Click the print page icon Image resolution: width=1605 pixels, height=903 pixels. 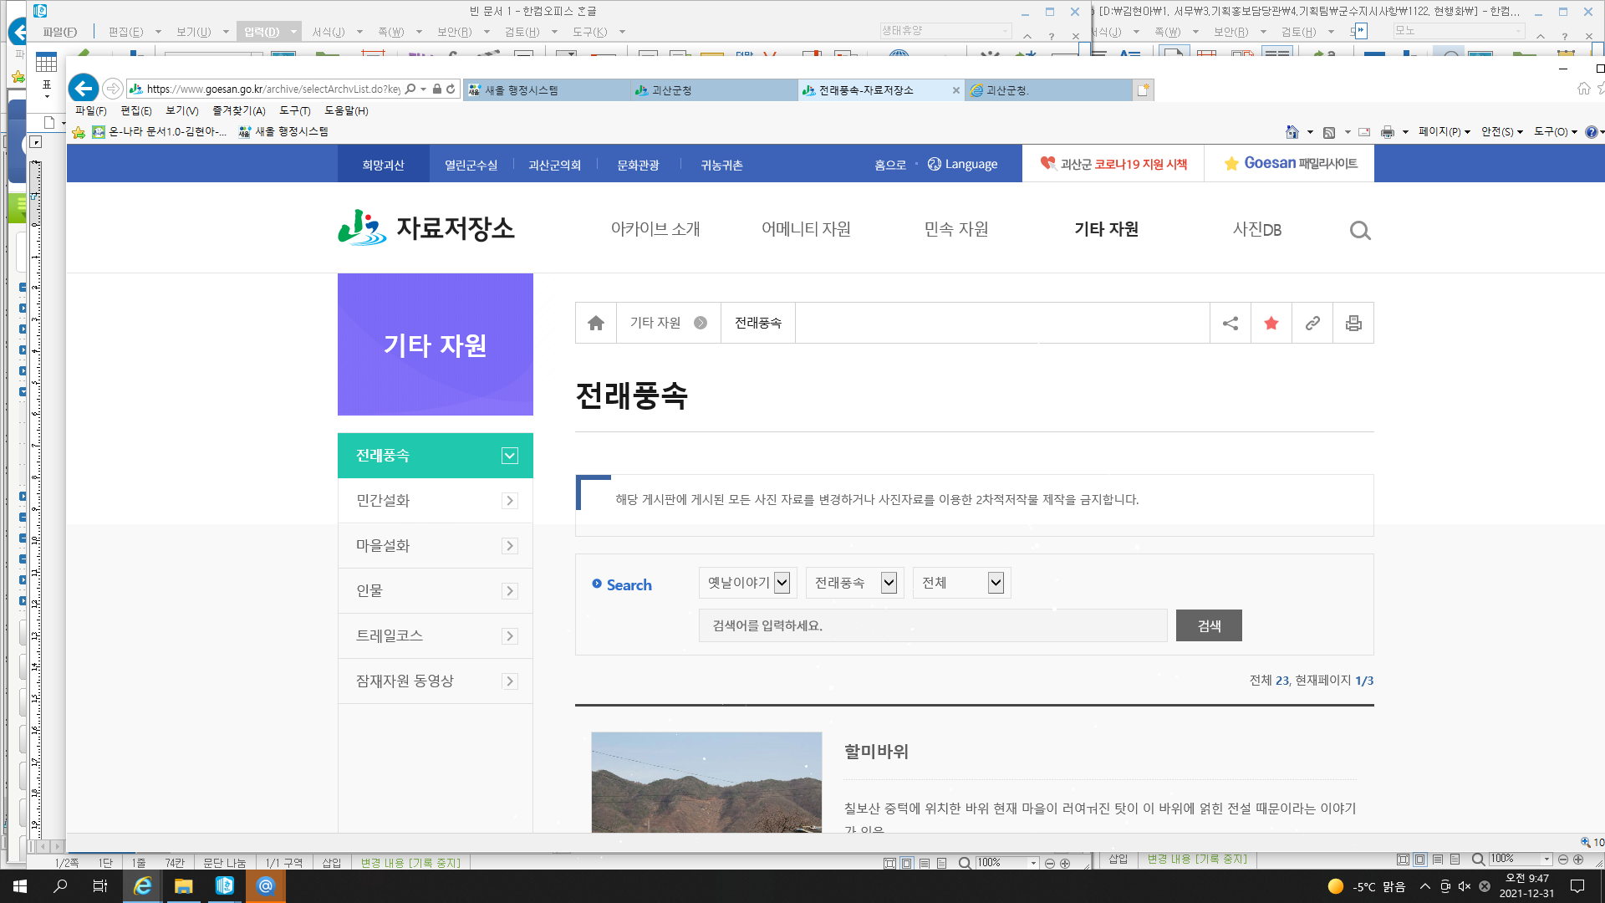(1353, 324)
